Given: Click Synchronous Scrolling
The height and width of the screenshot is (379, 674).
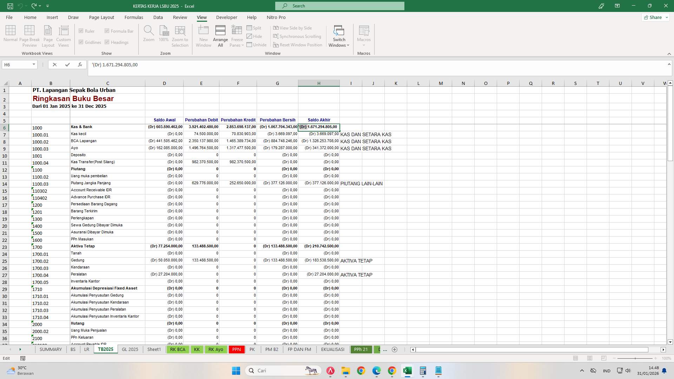Looking at the screenshot, I should [298, 36].
